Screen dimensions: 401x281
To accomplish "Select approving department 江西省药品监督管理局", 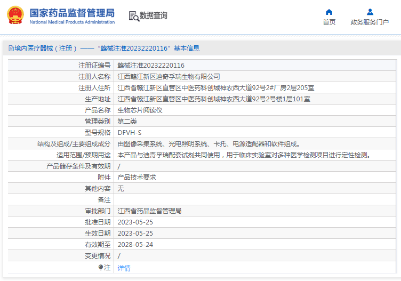I will point(150,211).
